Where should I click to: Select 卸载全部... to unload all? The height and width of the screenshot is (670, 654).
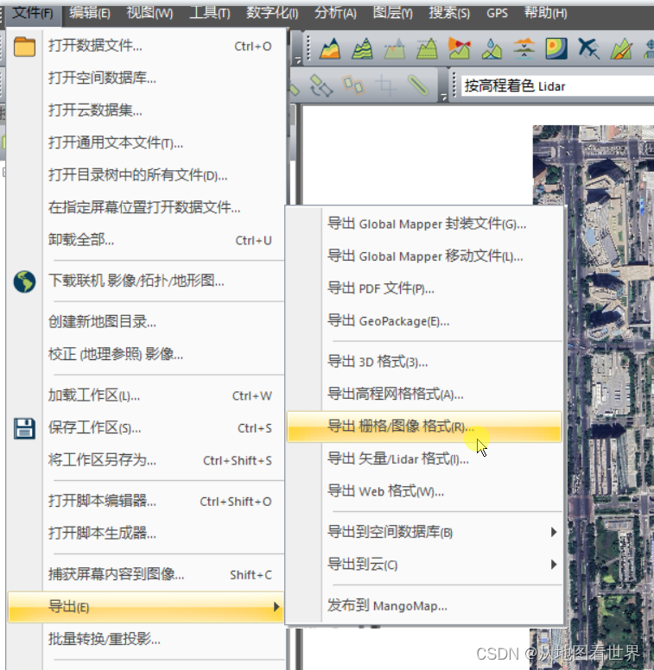[145, 240]
